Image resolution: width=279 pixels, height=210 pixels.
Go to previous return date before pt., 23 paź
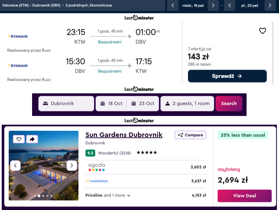point(229,6)
